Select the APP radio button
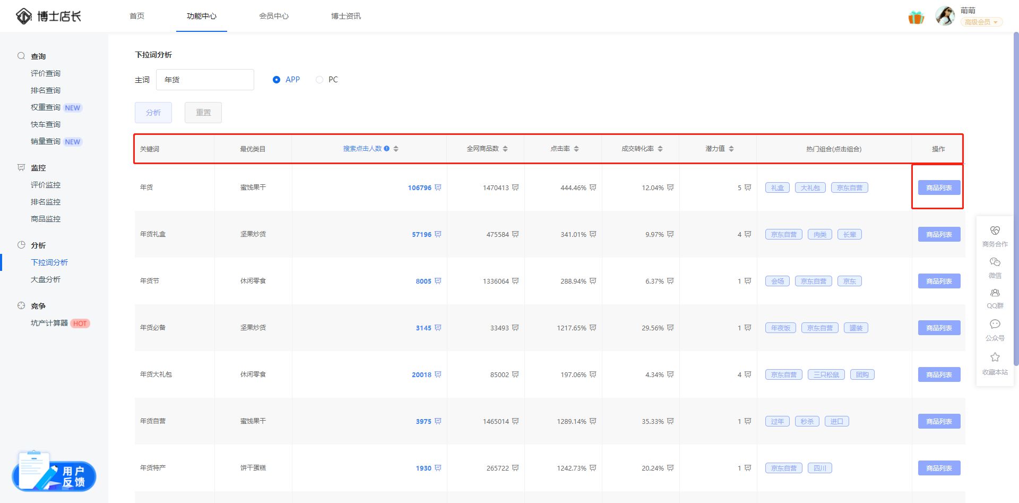The width and height of the screenshot is (1019, 503). [277, 80]
